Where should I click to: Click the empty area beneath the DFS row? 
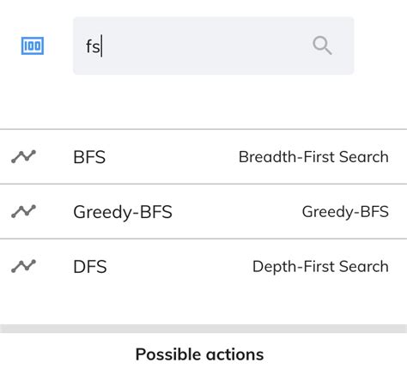[203, 307]
